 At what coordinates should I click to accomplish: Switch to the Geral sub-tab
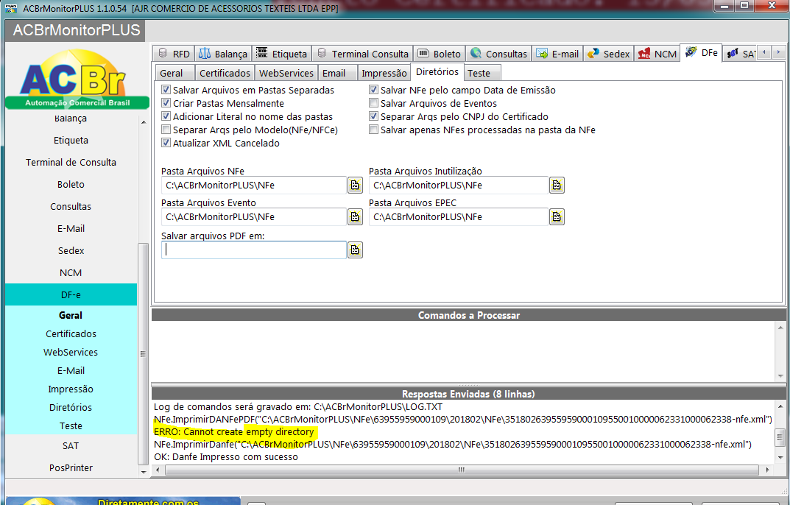point(174,73)
